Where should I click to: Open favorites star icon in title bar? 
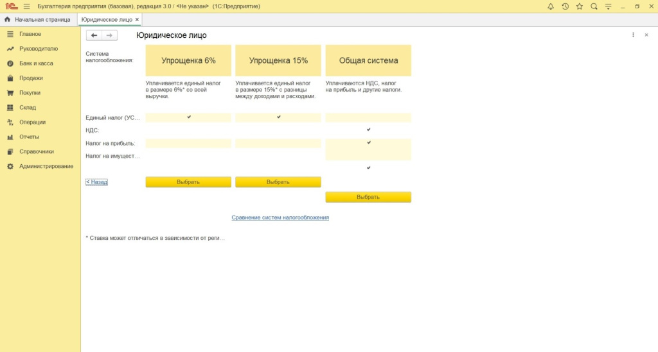click(x=579, y=6)
